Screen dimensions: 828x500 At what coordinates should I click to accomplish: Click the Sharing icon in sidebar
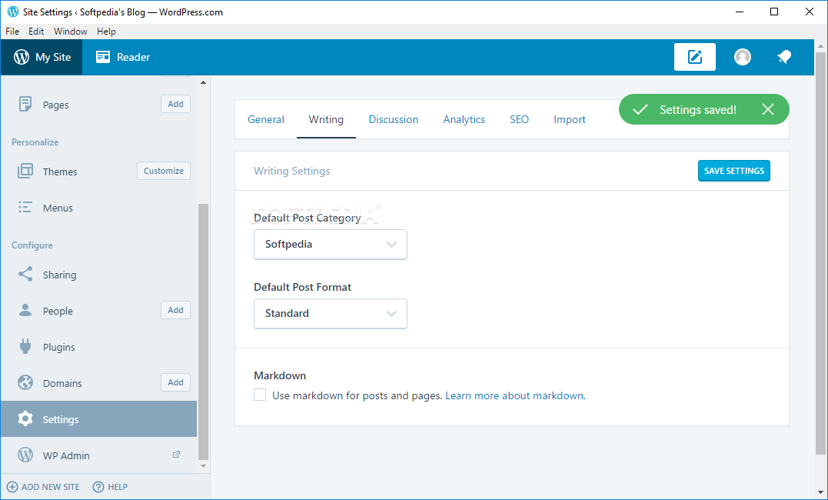point(25,275)
